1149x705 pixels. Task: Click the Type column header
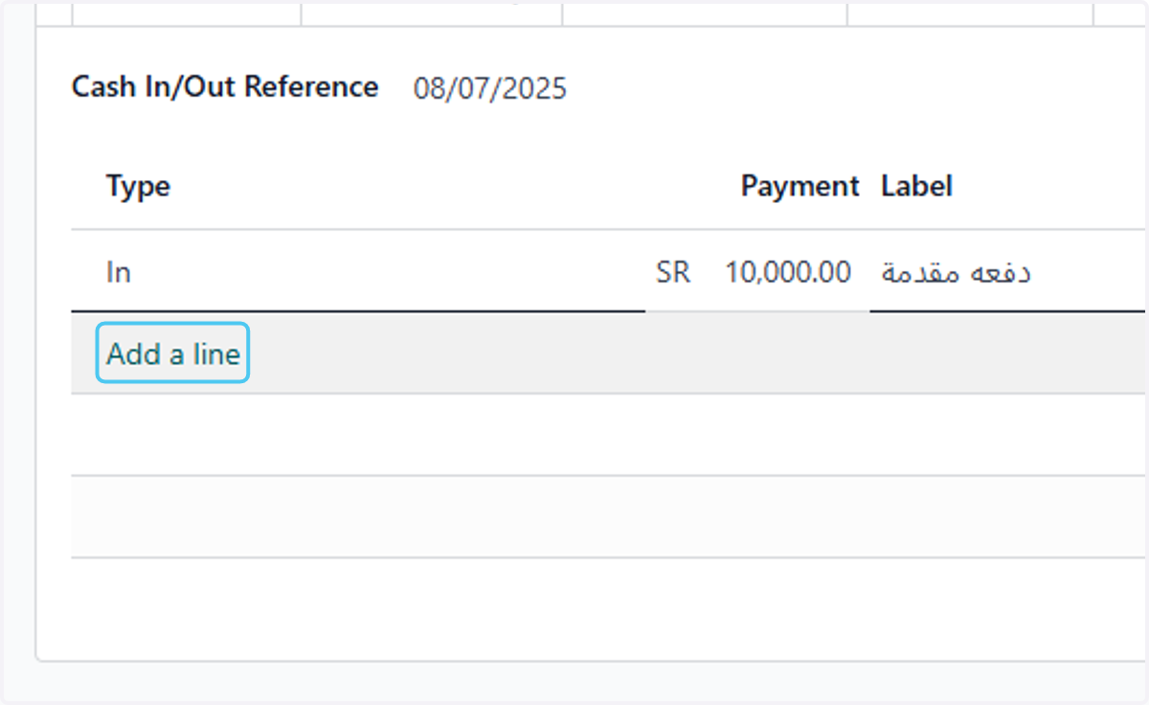pyautogui.click(x=138, y=186)
